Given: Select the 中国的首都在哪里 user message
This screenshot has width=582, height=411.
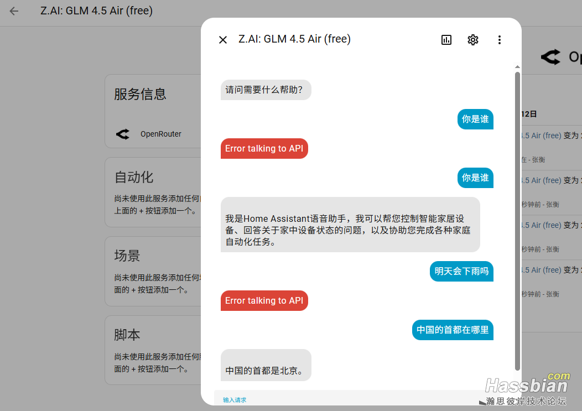Looking at the screenshot, I should 453,330.
